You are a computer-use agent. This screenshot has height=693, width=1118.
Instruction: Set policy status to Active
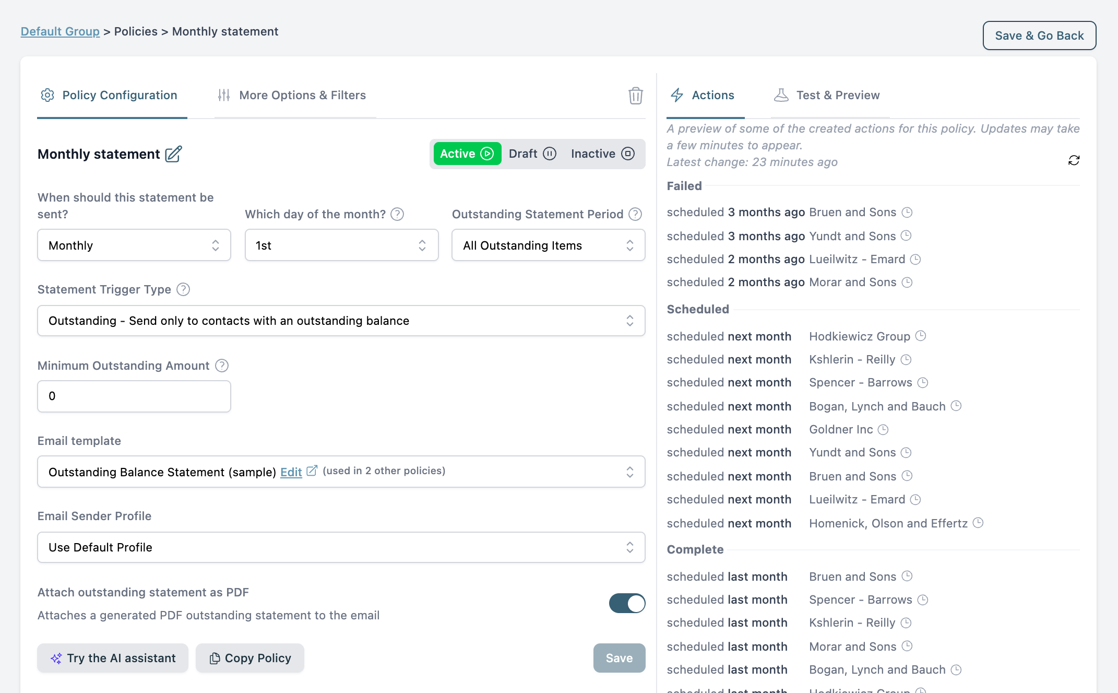(467, 154)
